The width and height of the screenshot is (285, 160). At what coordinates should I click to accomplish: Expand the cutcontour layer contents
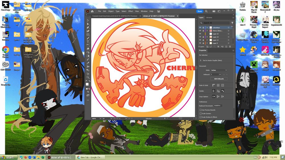207,28
